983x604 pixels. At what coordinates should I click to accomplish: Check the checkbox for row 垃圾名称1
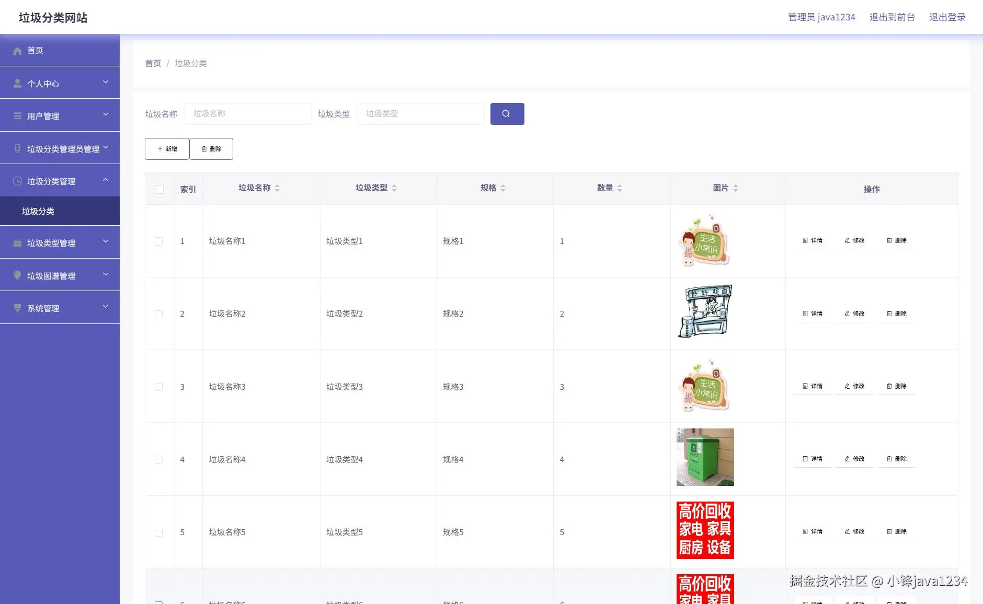point(158,241)
